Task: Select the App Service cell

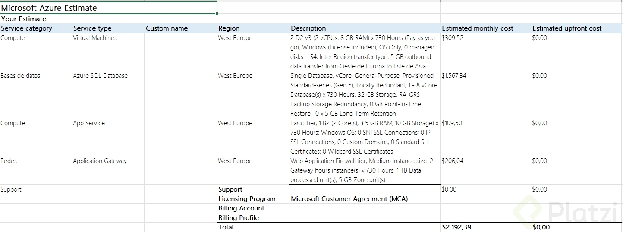Action: point(89,123)
